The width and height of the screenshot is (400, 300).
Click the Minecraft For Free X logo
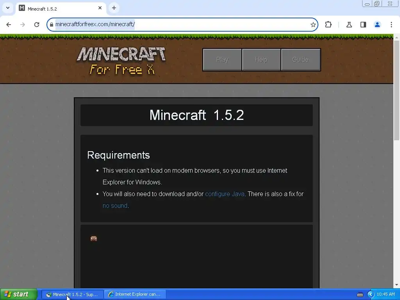[x=121, y=61]
